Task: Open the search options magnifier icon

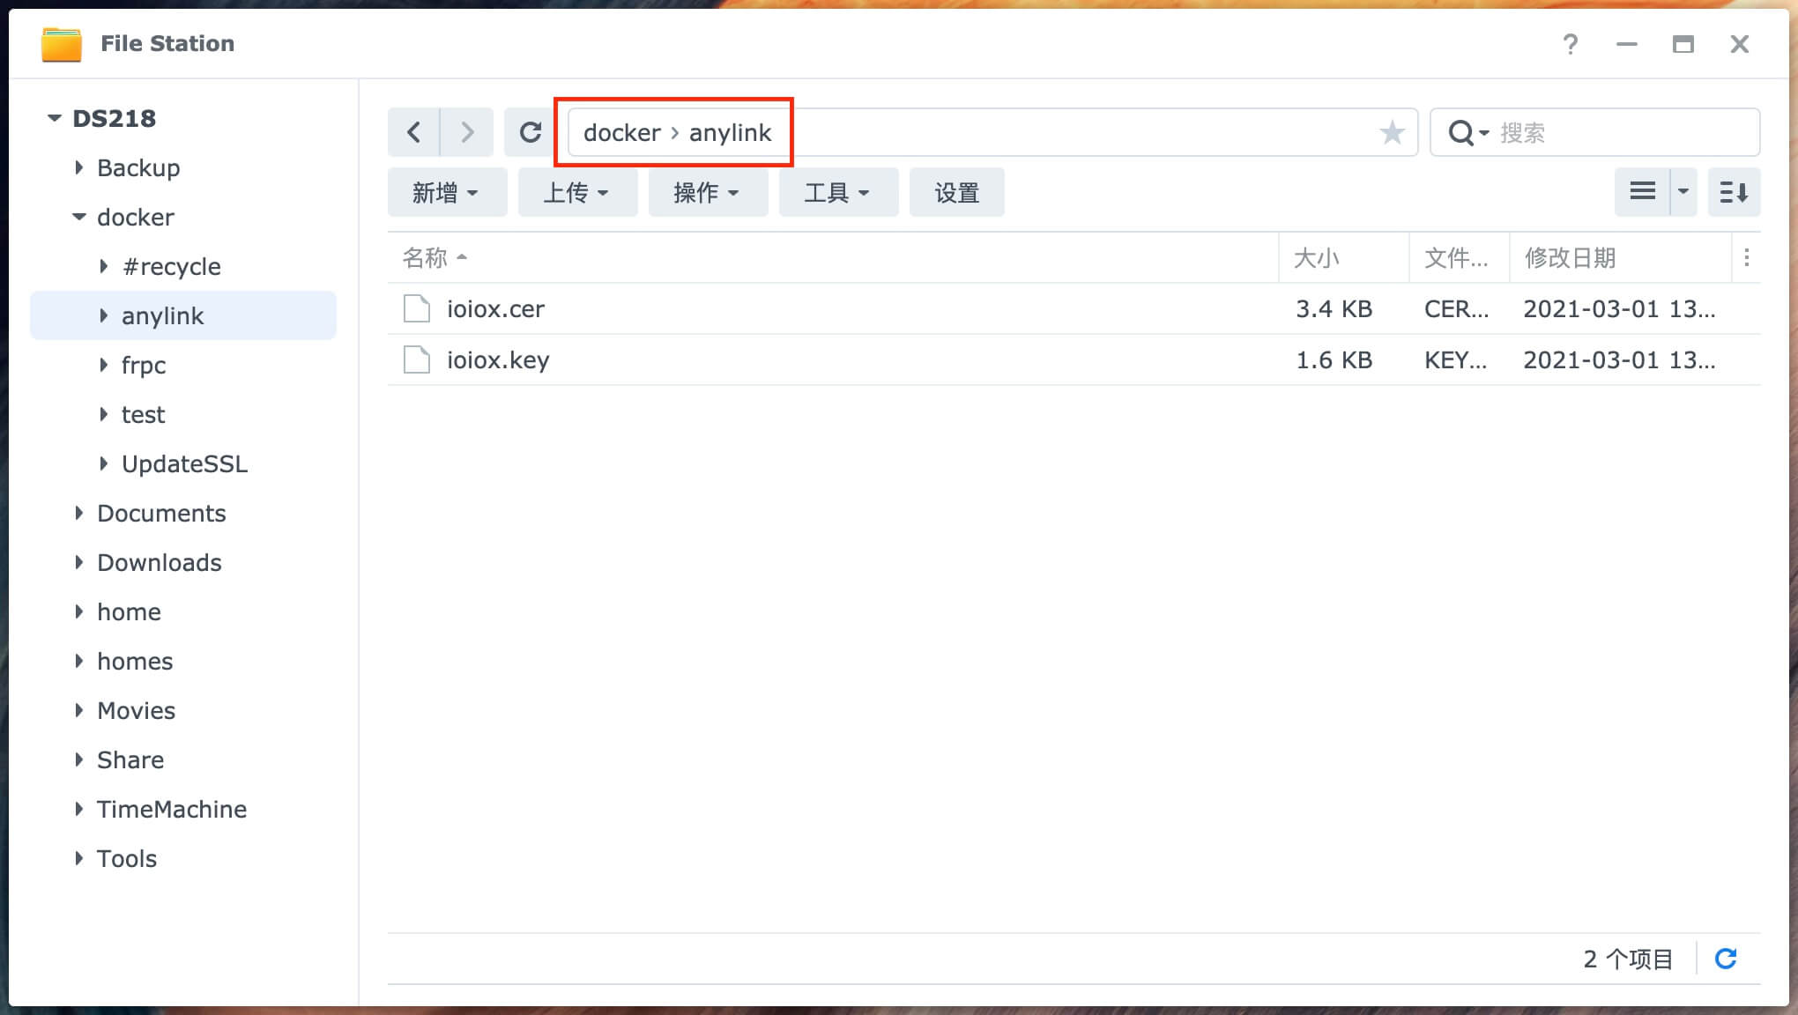Action: pyautogui.click(x=1467, y=133)
